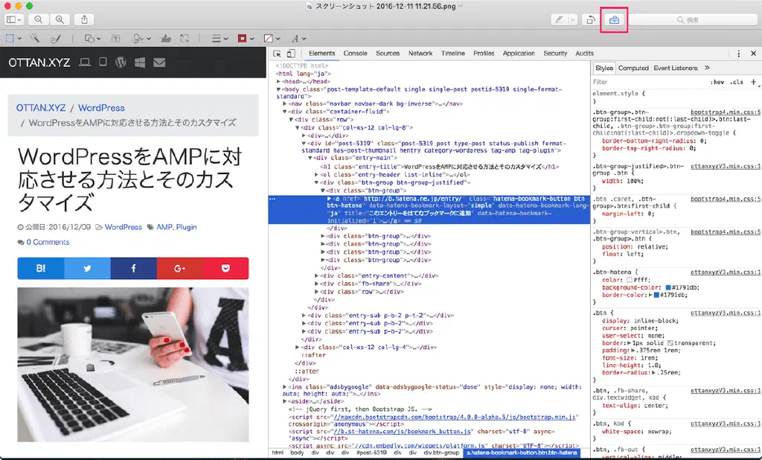Open the red Border Color swatch
The image size is (762, 460).
(x=244, y=38)
